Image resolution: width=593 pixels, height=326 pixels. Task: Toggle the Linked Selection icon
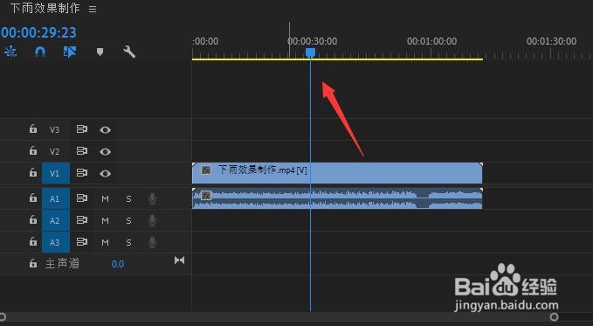(x=70, y=52)
